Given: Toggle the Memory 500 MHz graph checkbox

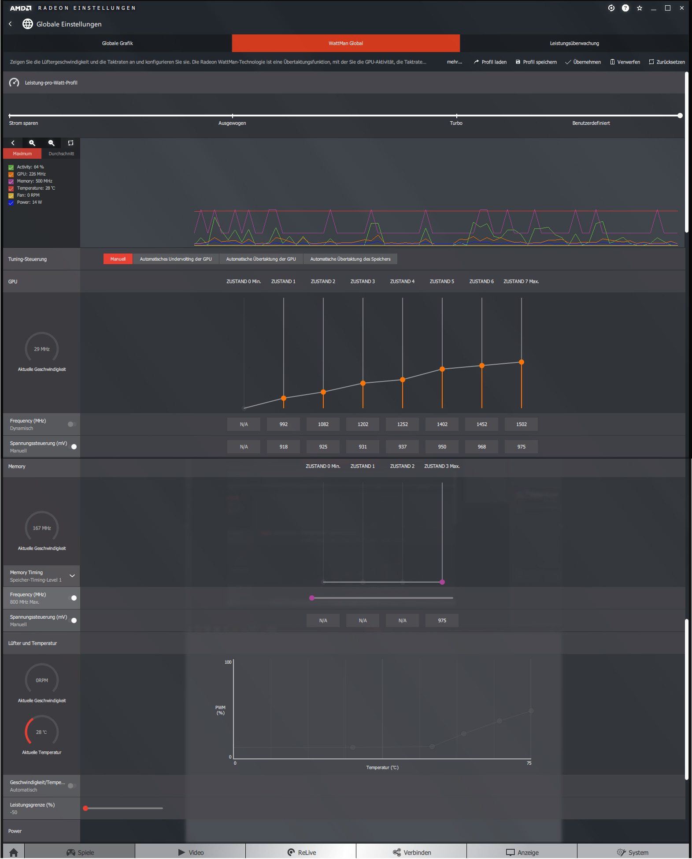Looking at the screenshot, I should pyautogui.click(x=11, y=181).
